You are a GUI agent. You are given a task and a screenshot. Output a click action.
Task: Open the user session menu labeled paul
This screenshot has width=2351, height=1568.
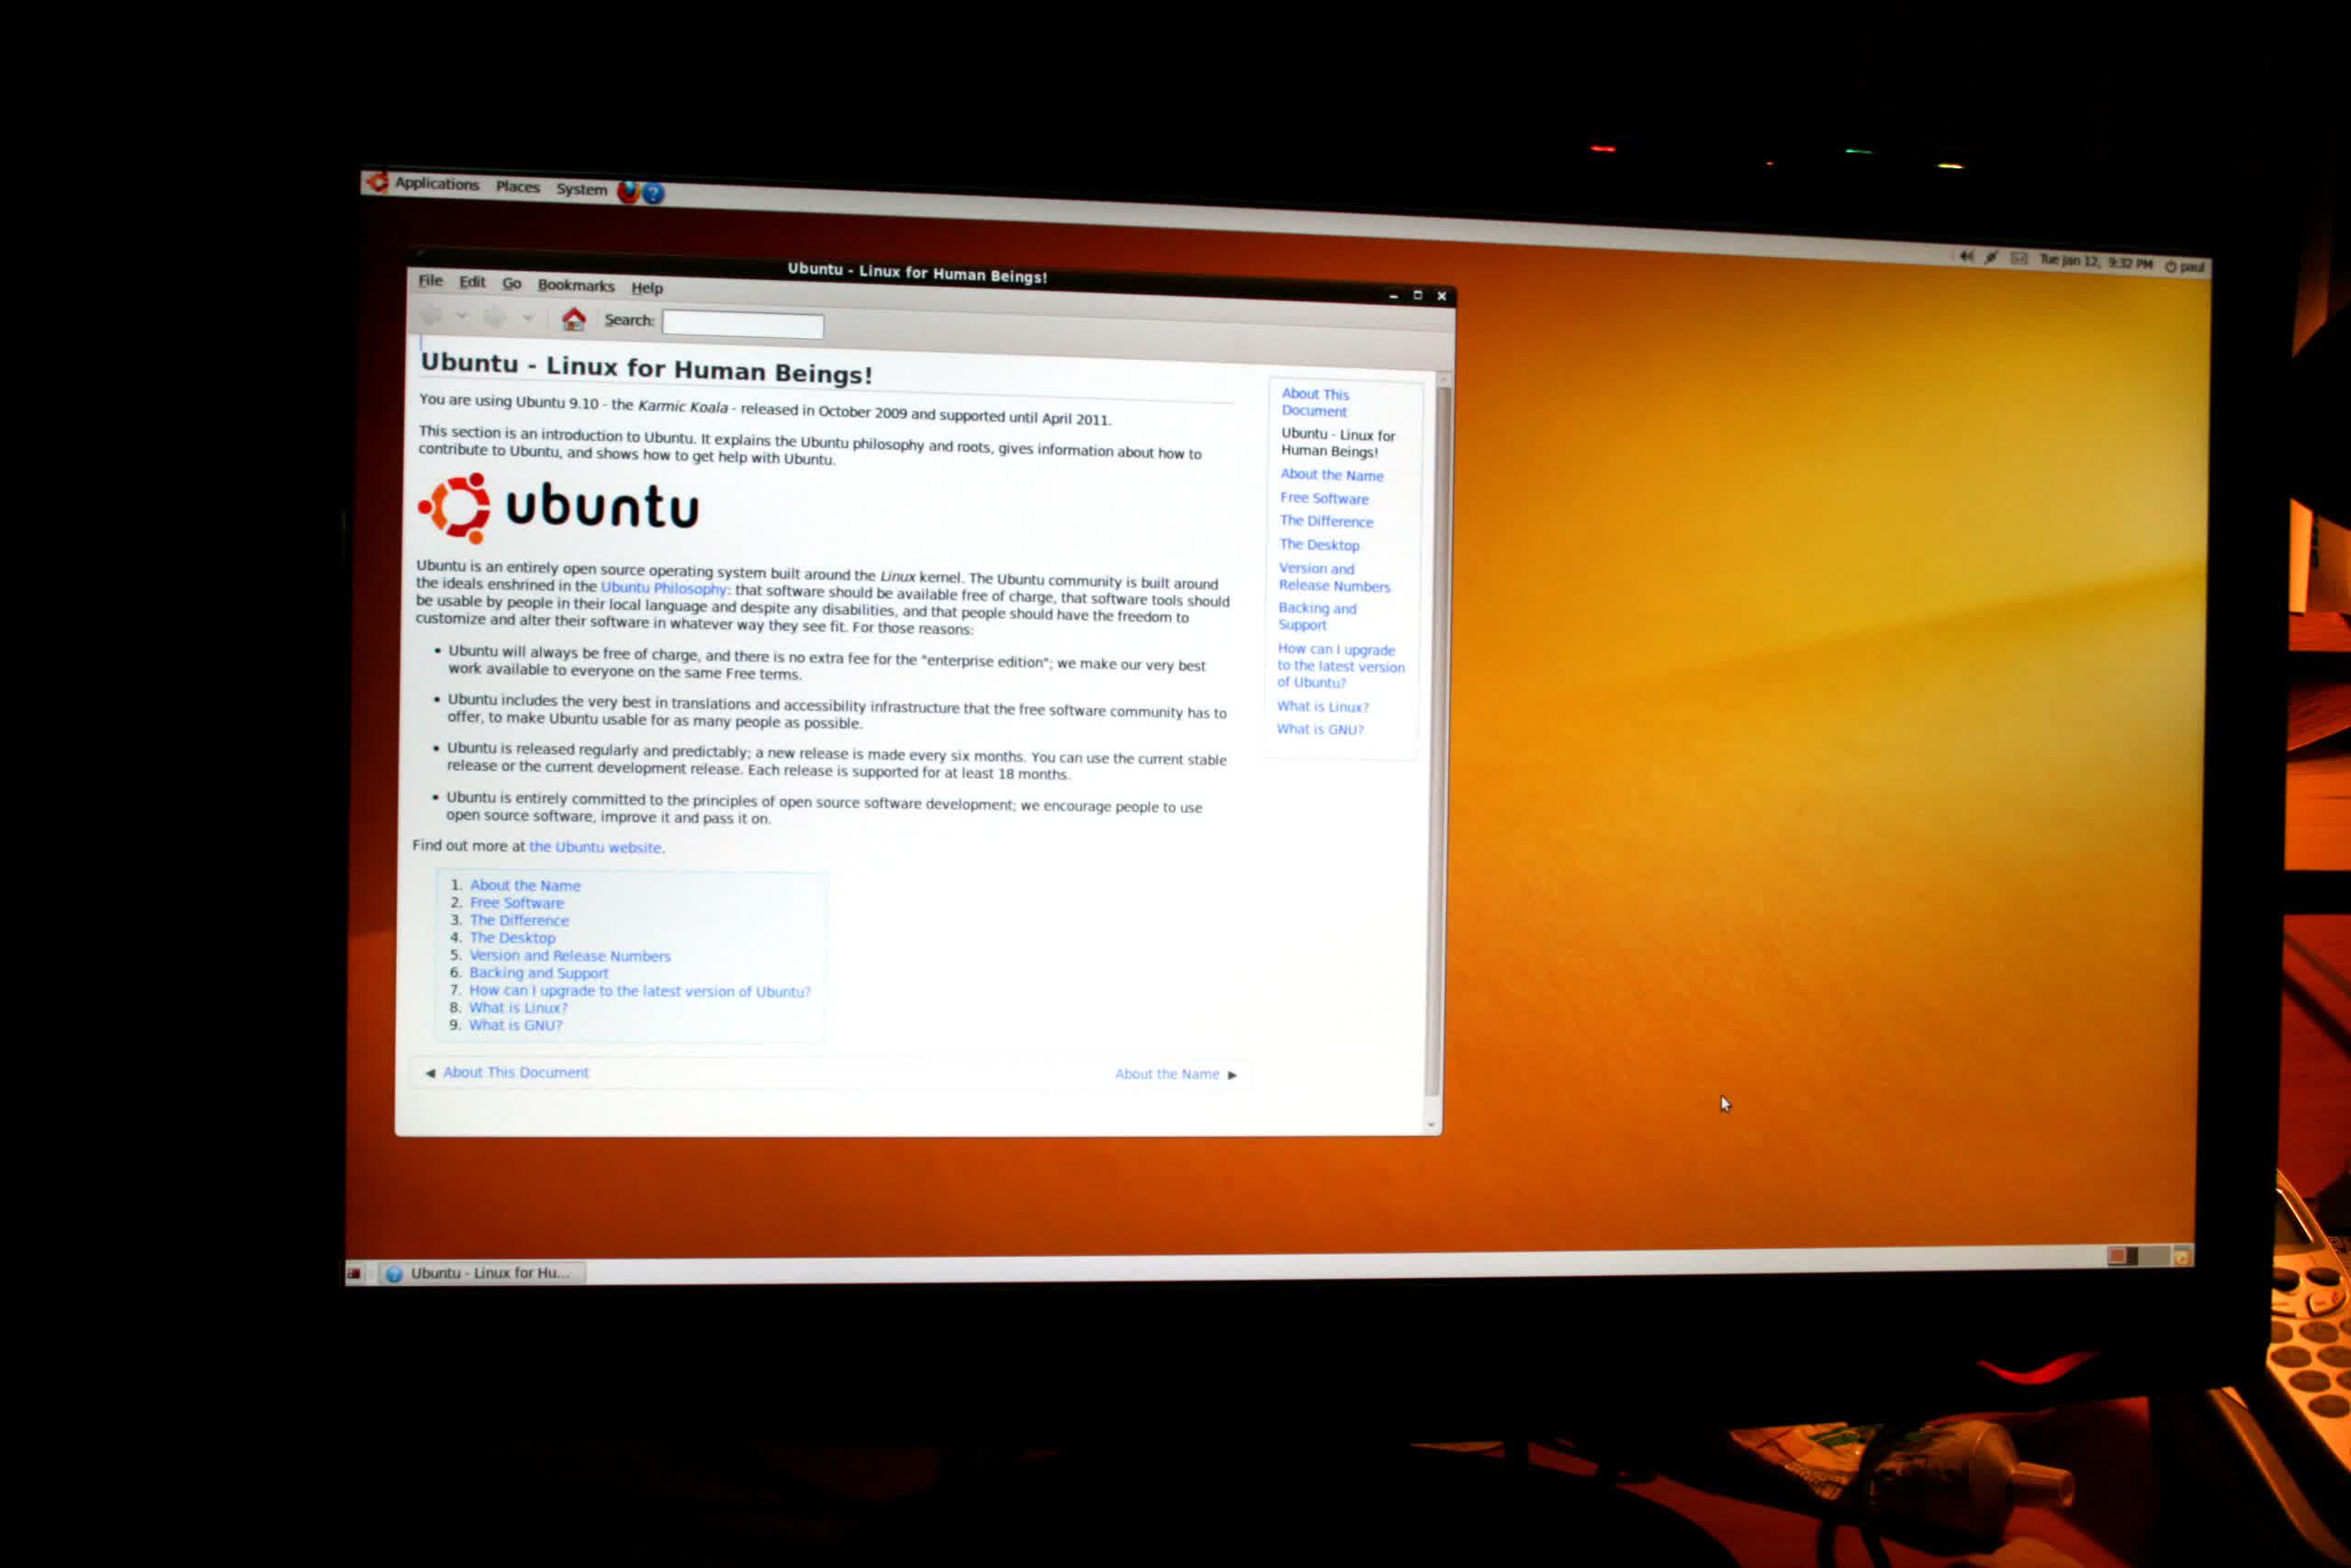[2184, 266]
